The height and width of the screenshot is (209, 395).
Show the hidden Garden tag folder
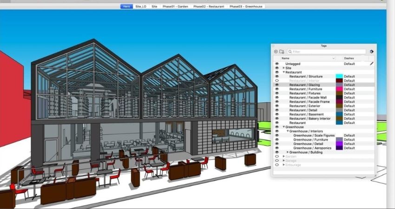tap(277, 157)
